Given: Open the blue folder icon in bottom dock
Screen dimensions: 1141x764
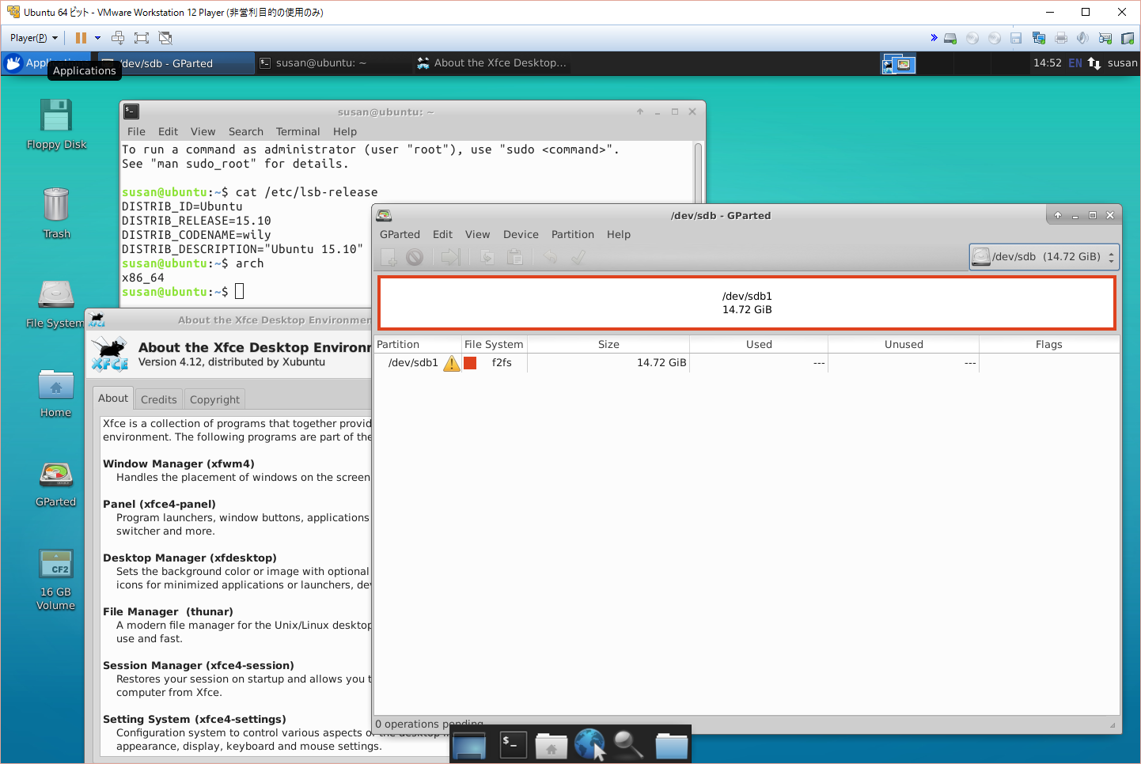Looking at the screenshot, I should pyautogui.click(x=672, y=745).
